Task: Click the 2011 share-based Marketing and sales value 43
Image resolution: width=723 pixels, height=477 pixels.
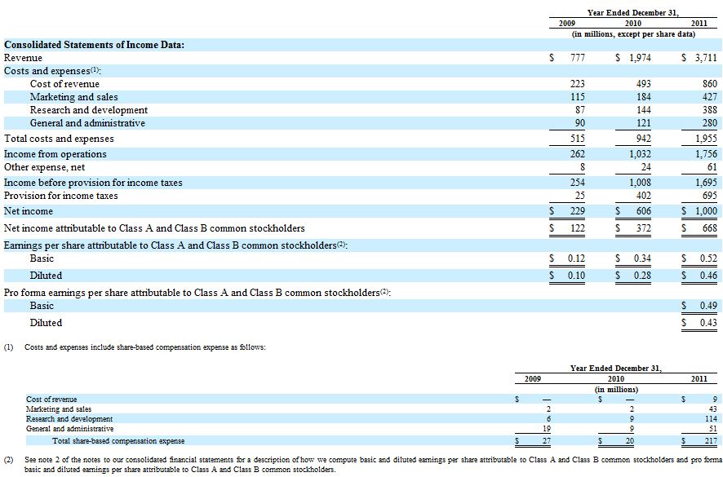Action: [x=713, y=409]
